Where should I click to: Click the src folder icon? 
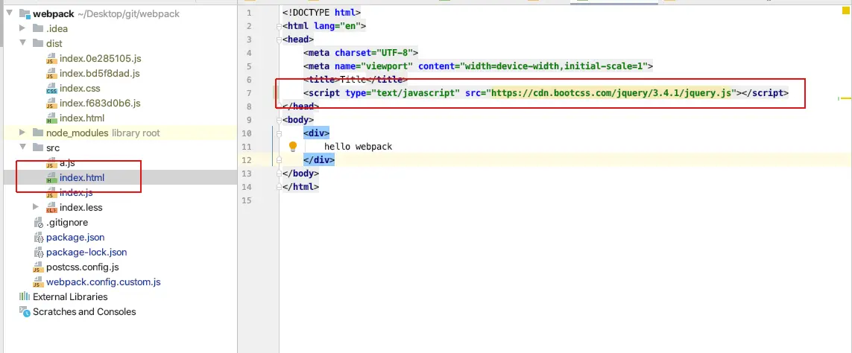(37, 147)
